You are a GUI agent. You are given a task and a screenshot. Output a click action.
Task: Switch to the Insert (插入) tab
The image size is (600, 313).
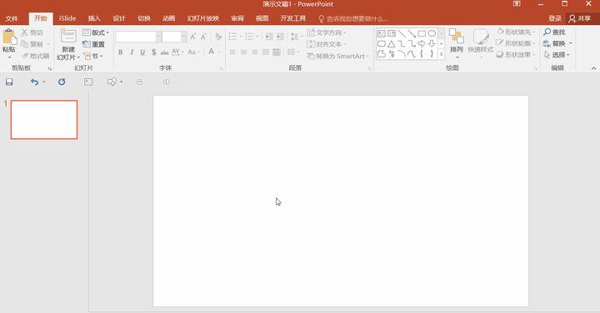click(x=94, y=18)
